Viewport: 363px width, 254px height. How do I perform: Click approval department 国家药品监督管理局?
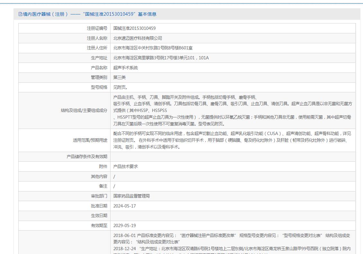pos(131,196)
